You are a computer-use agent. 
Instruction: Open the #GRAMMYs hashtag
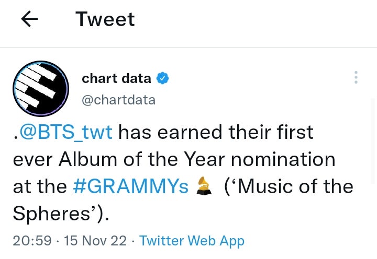click(x=130, y=186)
